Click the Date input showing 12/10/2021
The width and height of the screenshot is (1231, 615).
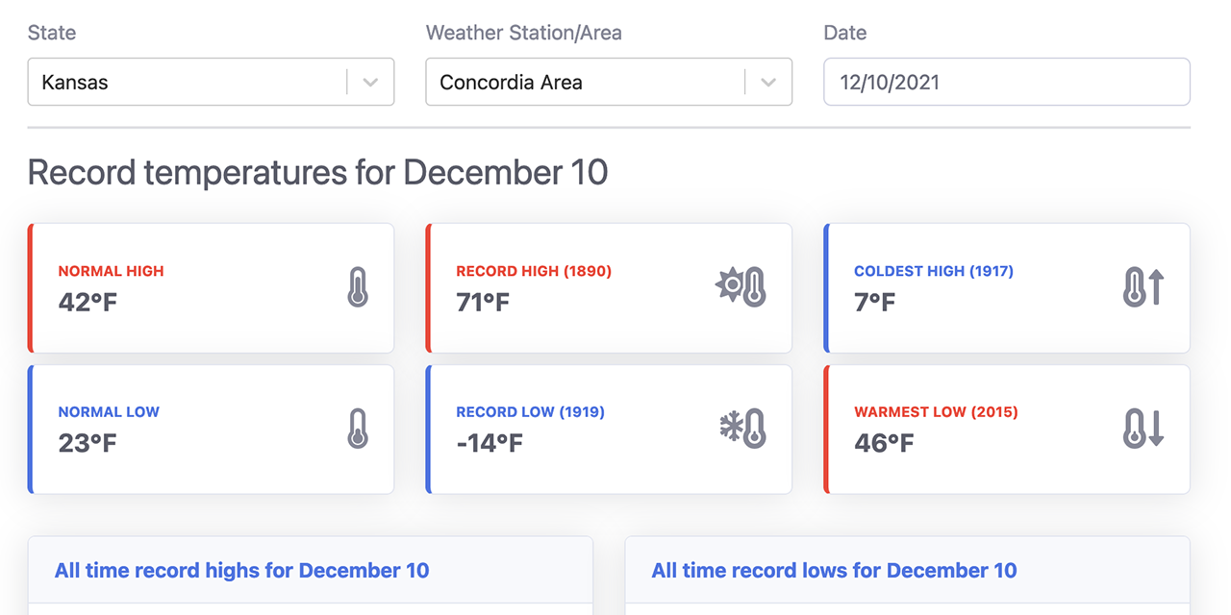pos(1006,83)
